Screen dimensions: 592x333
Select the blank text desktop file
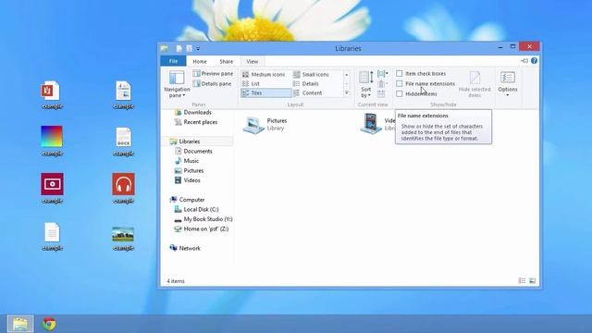pyautogui.click(x=52, y=237)
